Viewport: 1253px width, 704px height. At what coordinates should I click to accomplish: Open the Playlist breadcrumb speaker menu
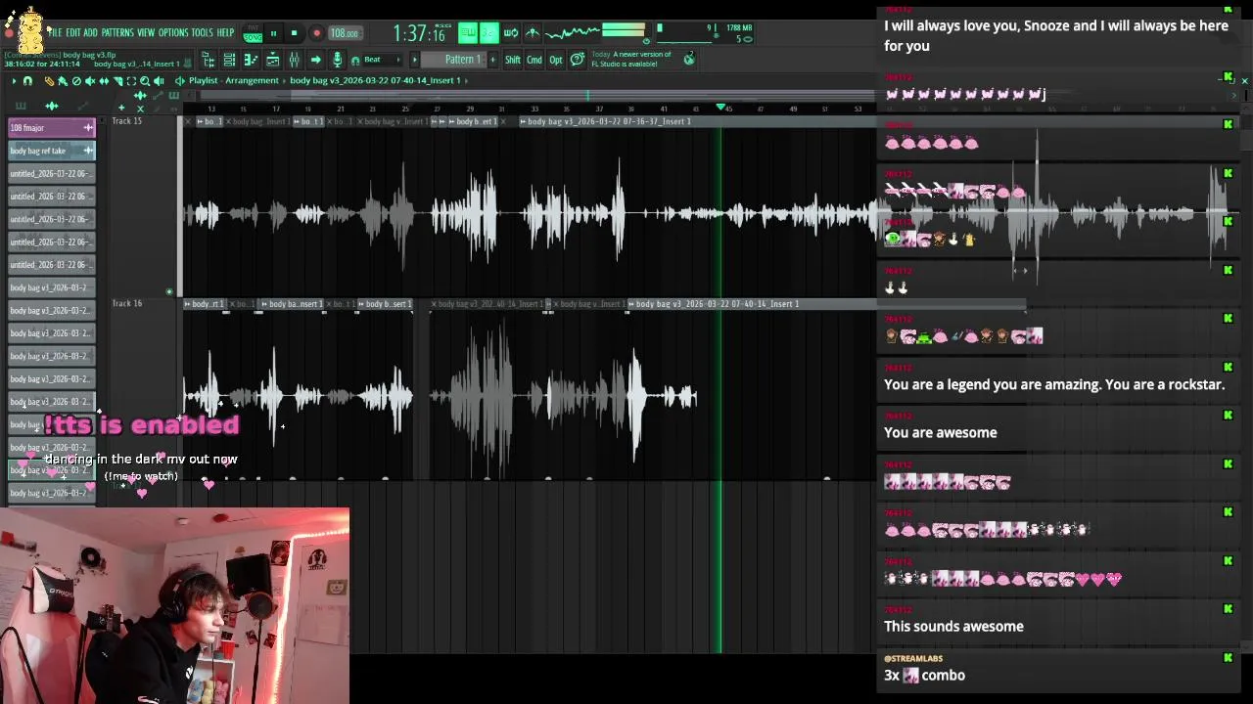click(x=179, y=81)
